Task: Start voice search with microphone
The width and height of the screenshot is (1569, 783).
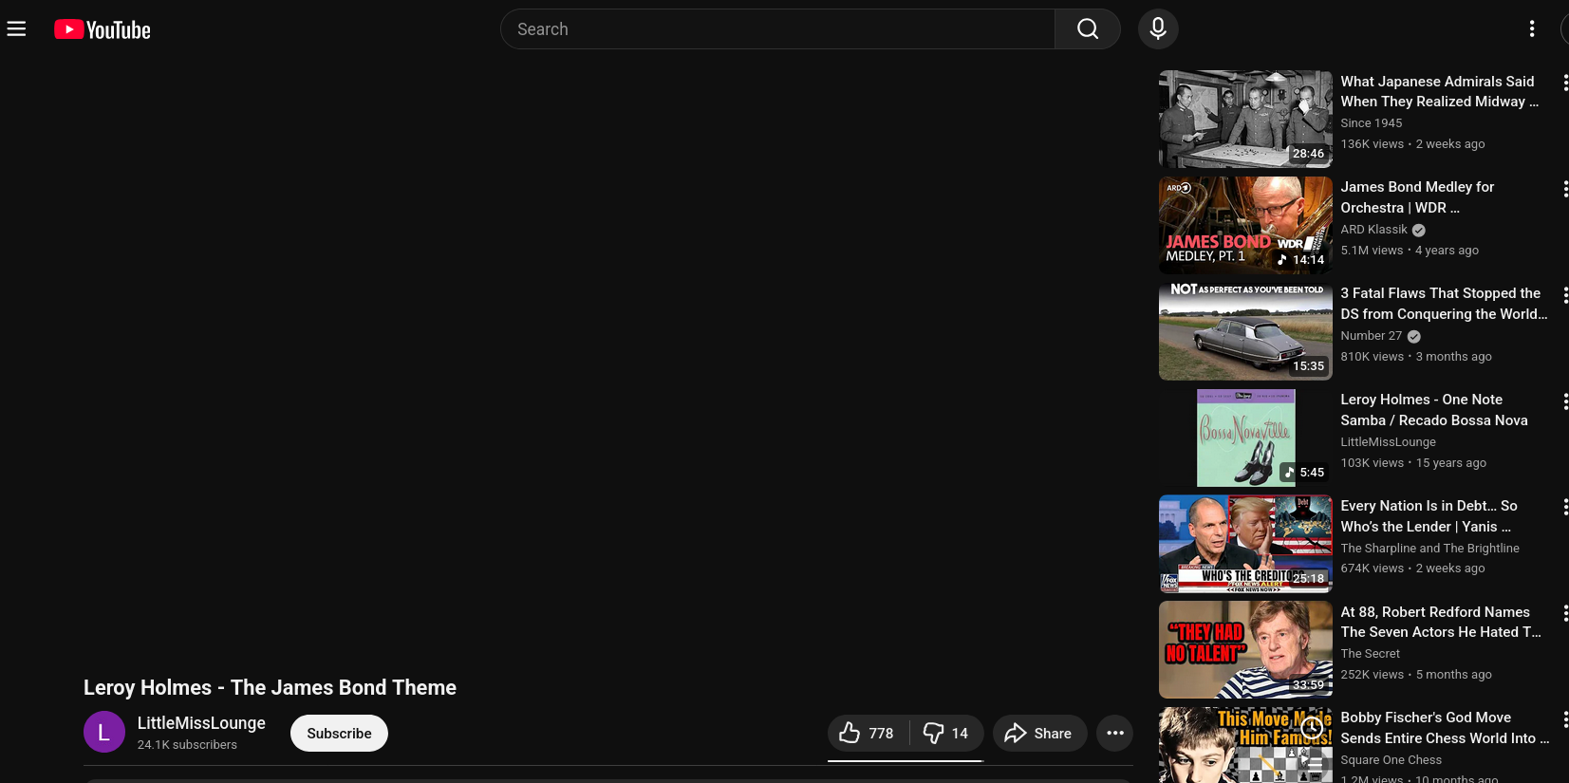Action: 1157,29
